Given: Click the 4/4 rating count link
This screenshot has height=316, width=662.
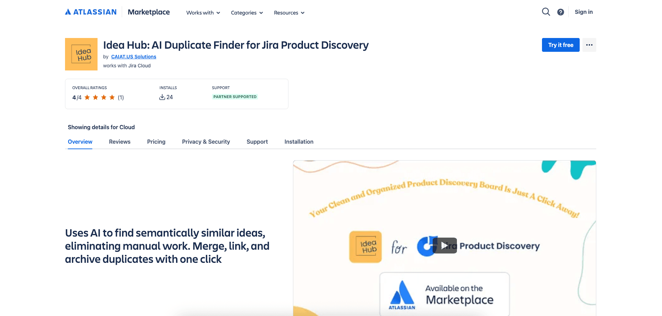Looking at the screenshot, I should [x=76, y=97].
